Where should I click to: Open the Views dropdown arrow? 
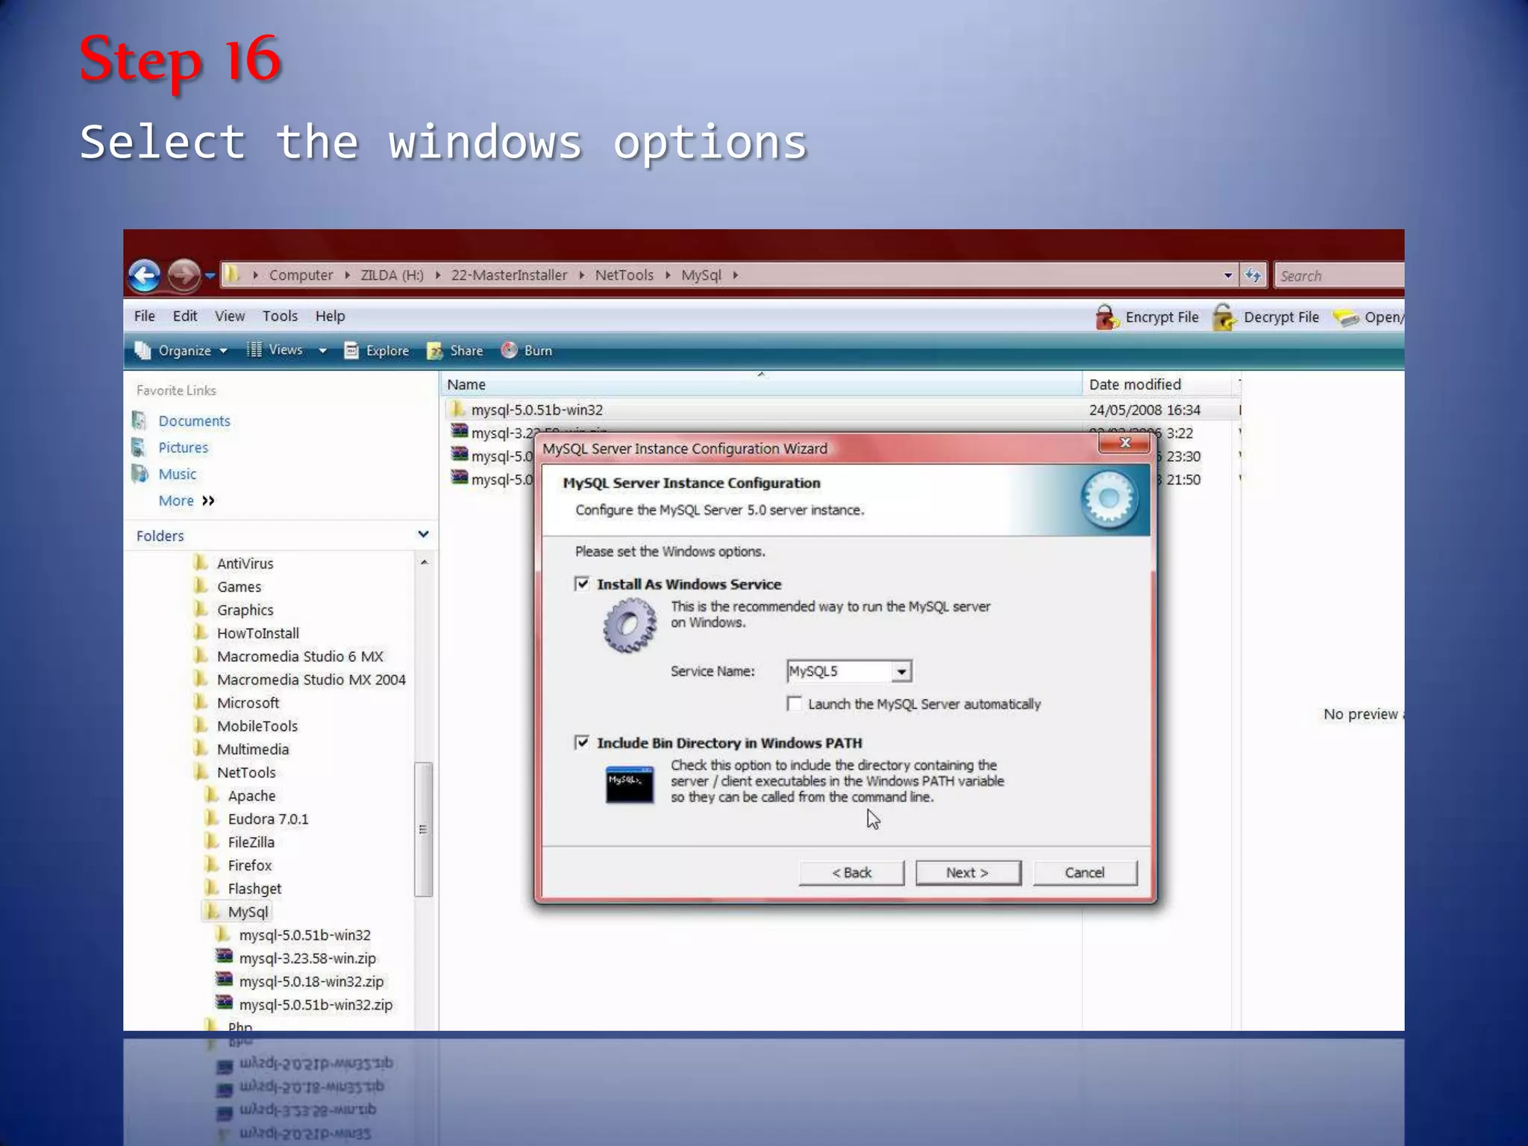click(x=322, y=351)
